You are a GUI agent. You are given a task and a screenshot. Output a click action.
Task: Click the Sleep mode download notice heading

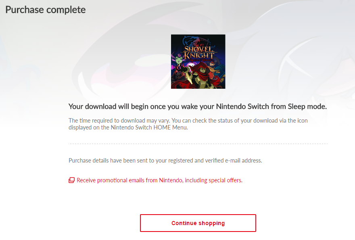click(198, 106)
